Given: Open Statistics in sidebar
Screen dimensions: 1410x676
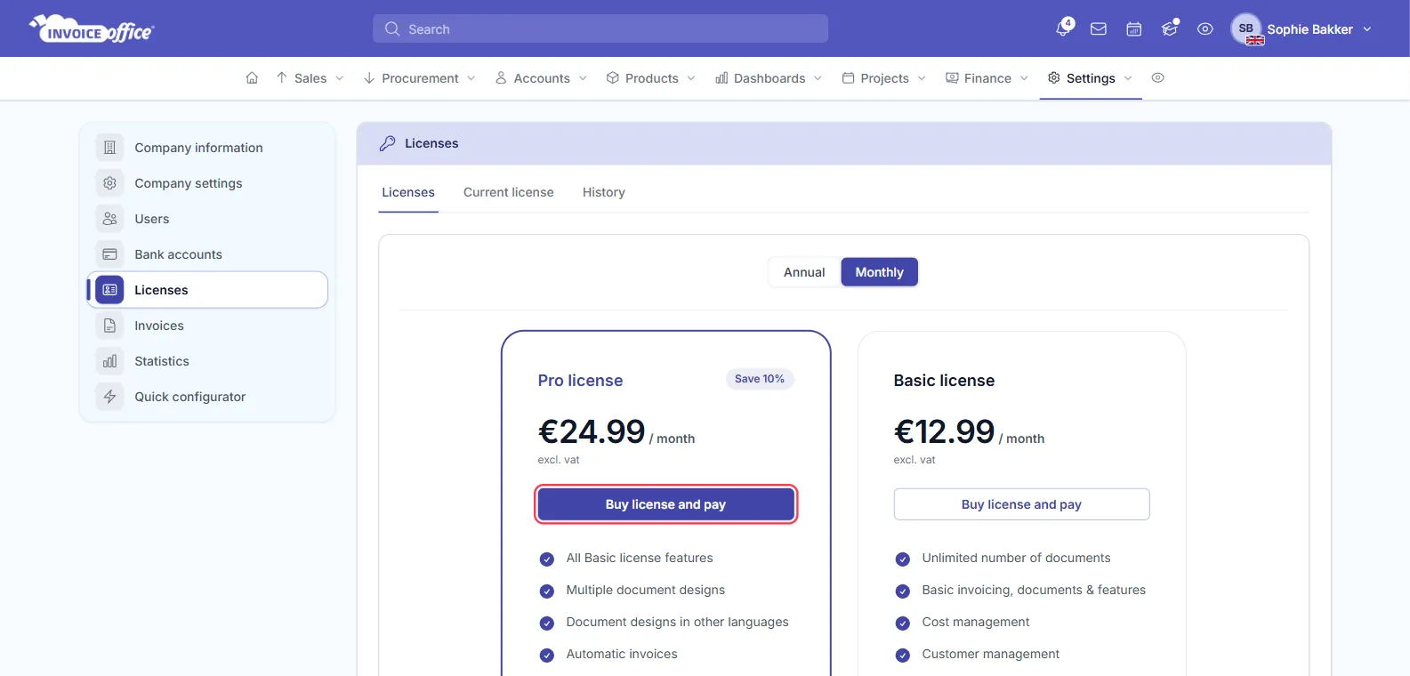Looking at the screenshot, I should point(207,361).
